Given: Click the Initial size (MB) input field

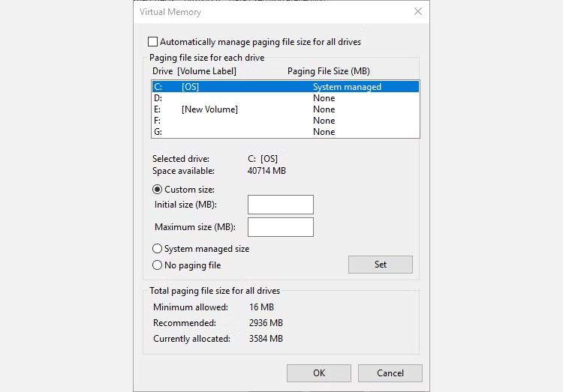Looking at the screenshot, I should [x=280, y=205].
